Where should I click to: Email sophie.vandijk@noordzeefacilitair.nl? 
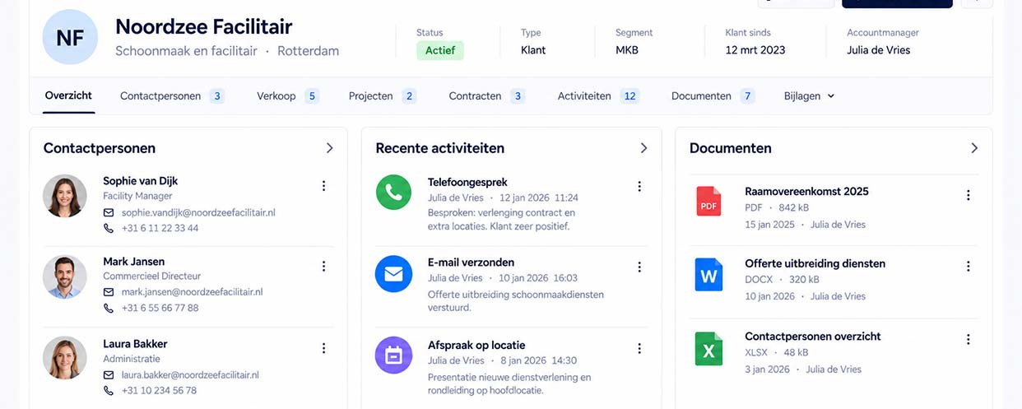(198, 212)
